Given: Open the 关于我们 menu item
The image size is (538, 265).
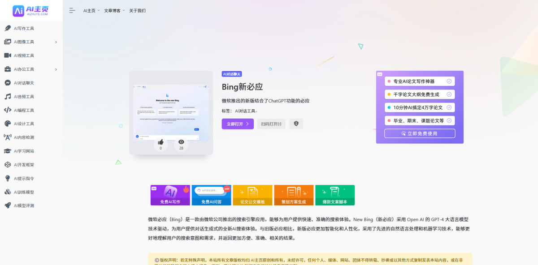Looking at the screenshot, I should click(x=137, y=11).
